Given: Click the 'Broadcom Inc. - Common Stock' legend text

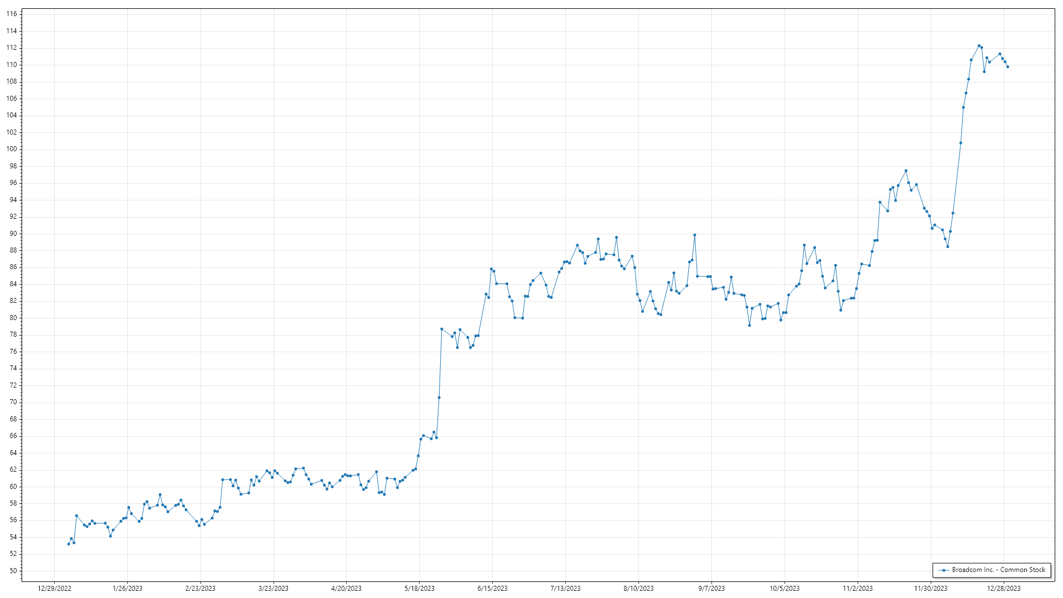Looking at the screenshot, I should click(998, 570).
